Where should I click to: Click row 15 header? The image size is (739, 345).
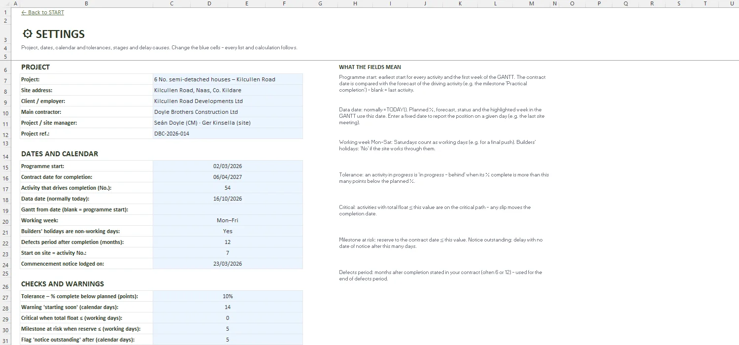(x=5, y=167)
